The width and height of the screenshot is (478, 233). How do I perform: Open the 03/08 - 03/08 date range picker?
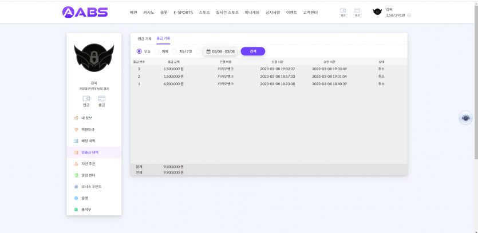(220, 51)
